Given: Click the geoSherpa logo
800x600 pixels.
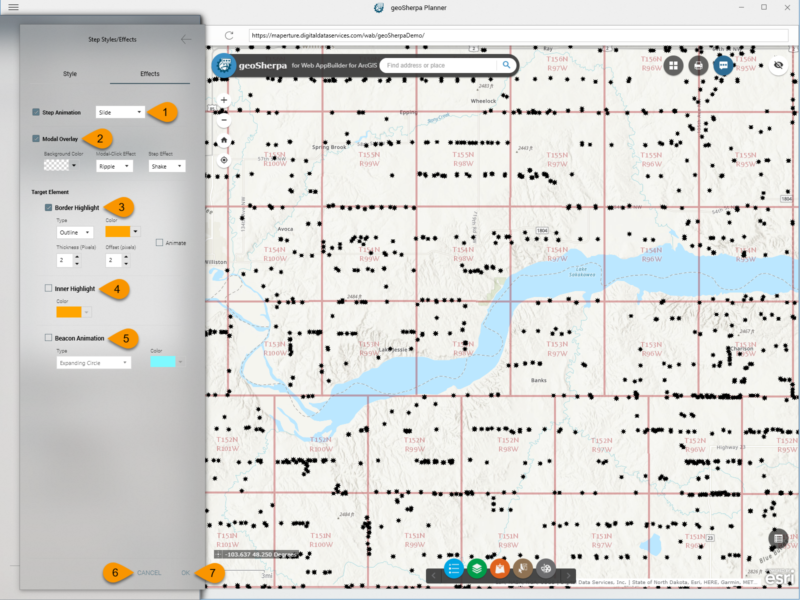Looking at the screenshot, I should (224, 65).
